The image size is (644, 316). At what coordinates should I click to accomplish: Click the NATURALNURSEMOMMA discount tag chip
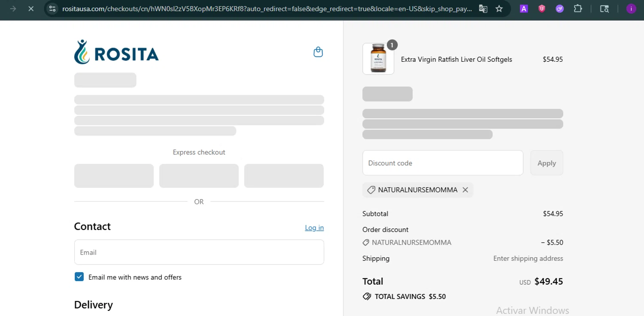coord(418,190)
